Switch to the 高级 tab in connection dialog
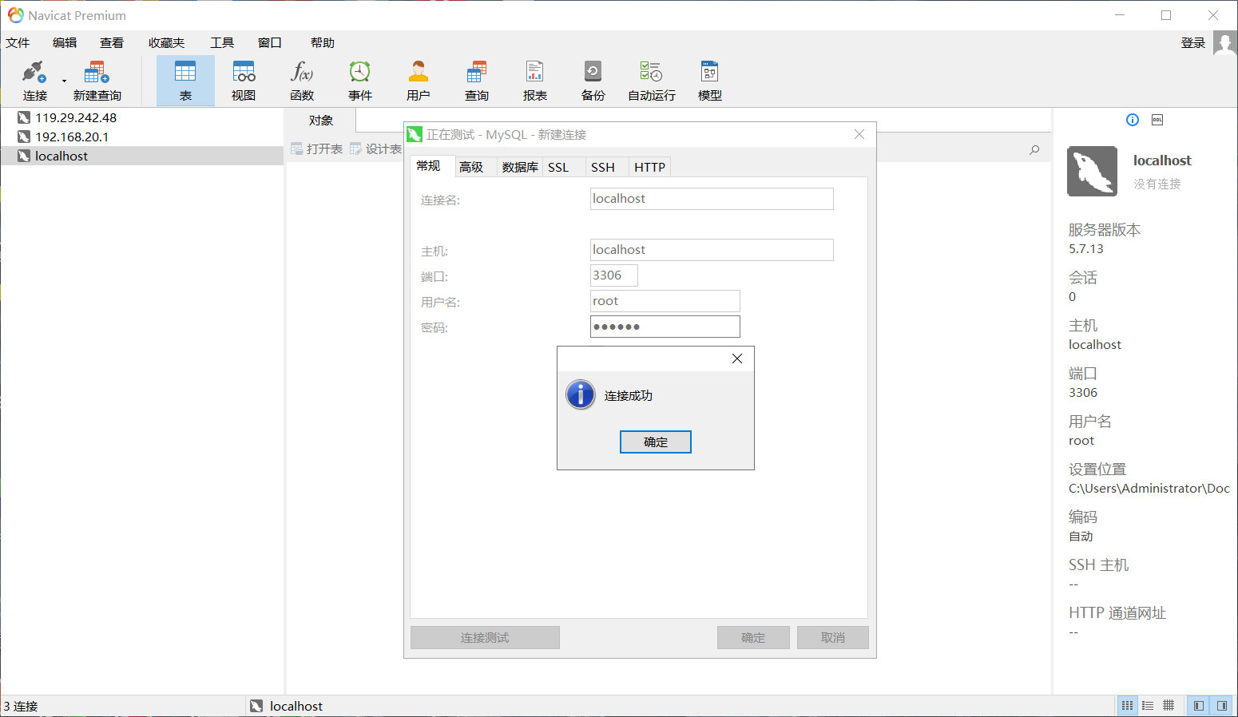 [x=471, y=167]
